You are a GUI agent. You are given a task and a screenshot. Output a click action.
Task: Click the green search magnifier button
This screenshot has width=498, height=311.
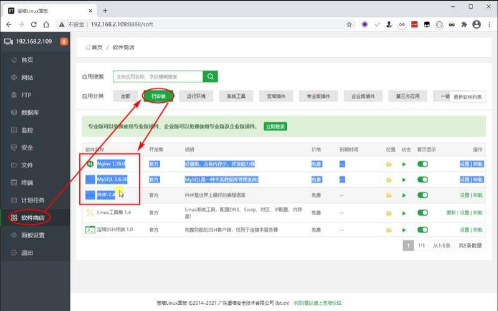click(x=210, y=77)
